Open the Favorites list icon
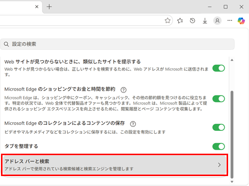The image size is (249, 186). [180, 21]
